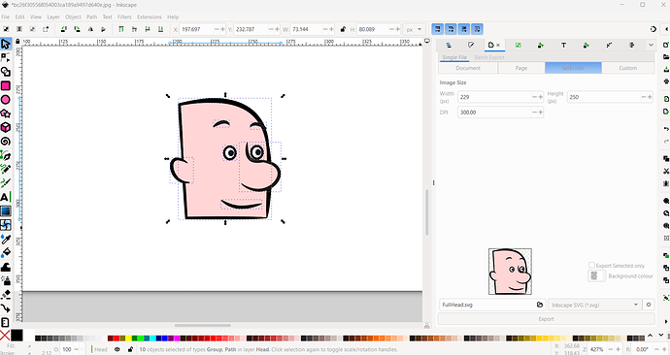Open the Head layer selector

(101, 349)
